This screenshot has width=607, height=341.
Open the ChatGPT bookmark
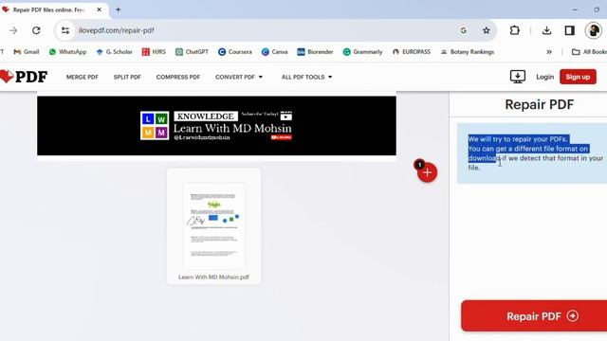coord(192,52)
